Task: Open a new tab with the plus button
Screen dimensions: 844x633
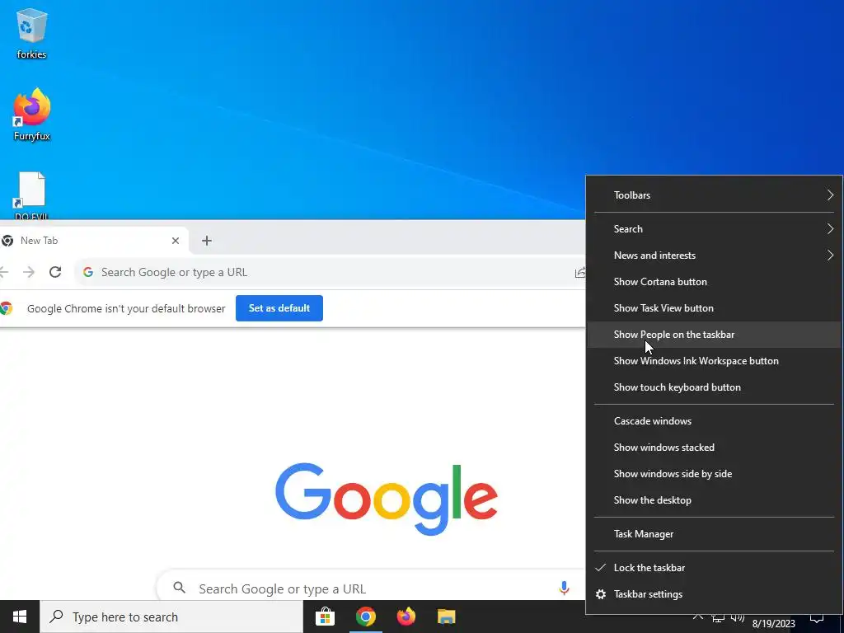Action: (207, 241)
